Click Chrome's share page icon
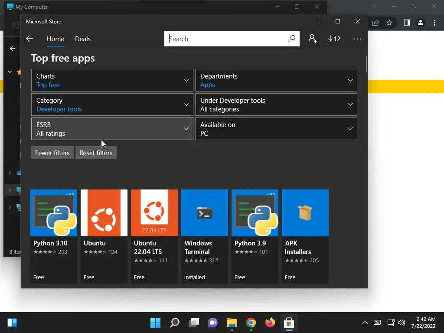Screen dimensions: 444x333 pos(375,23)
